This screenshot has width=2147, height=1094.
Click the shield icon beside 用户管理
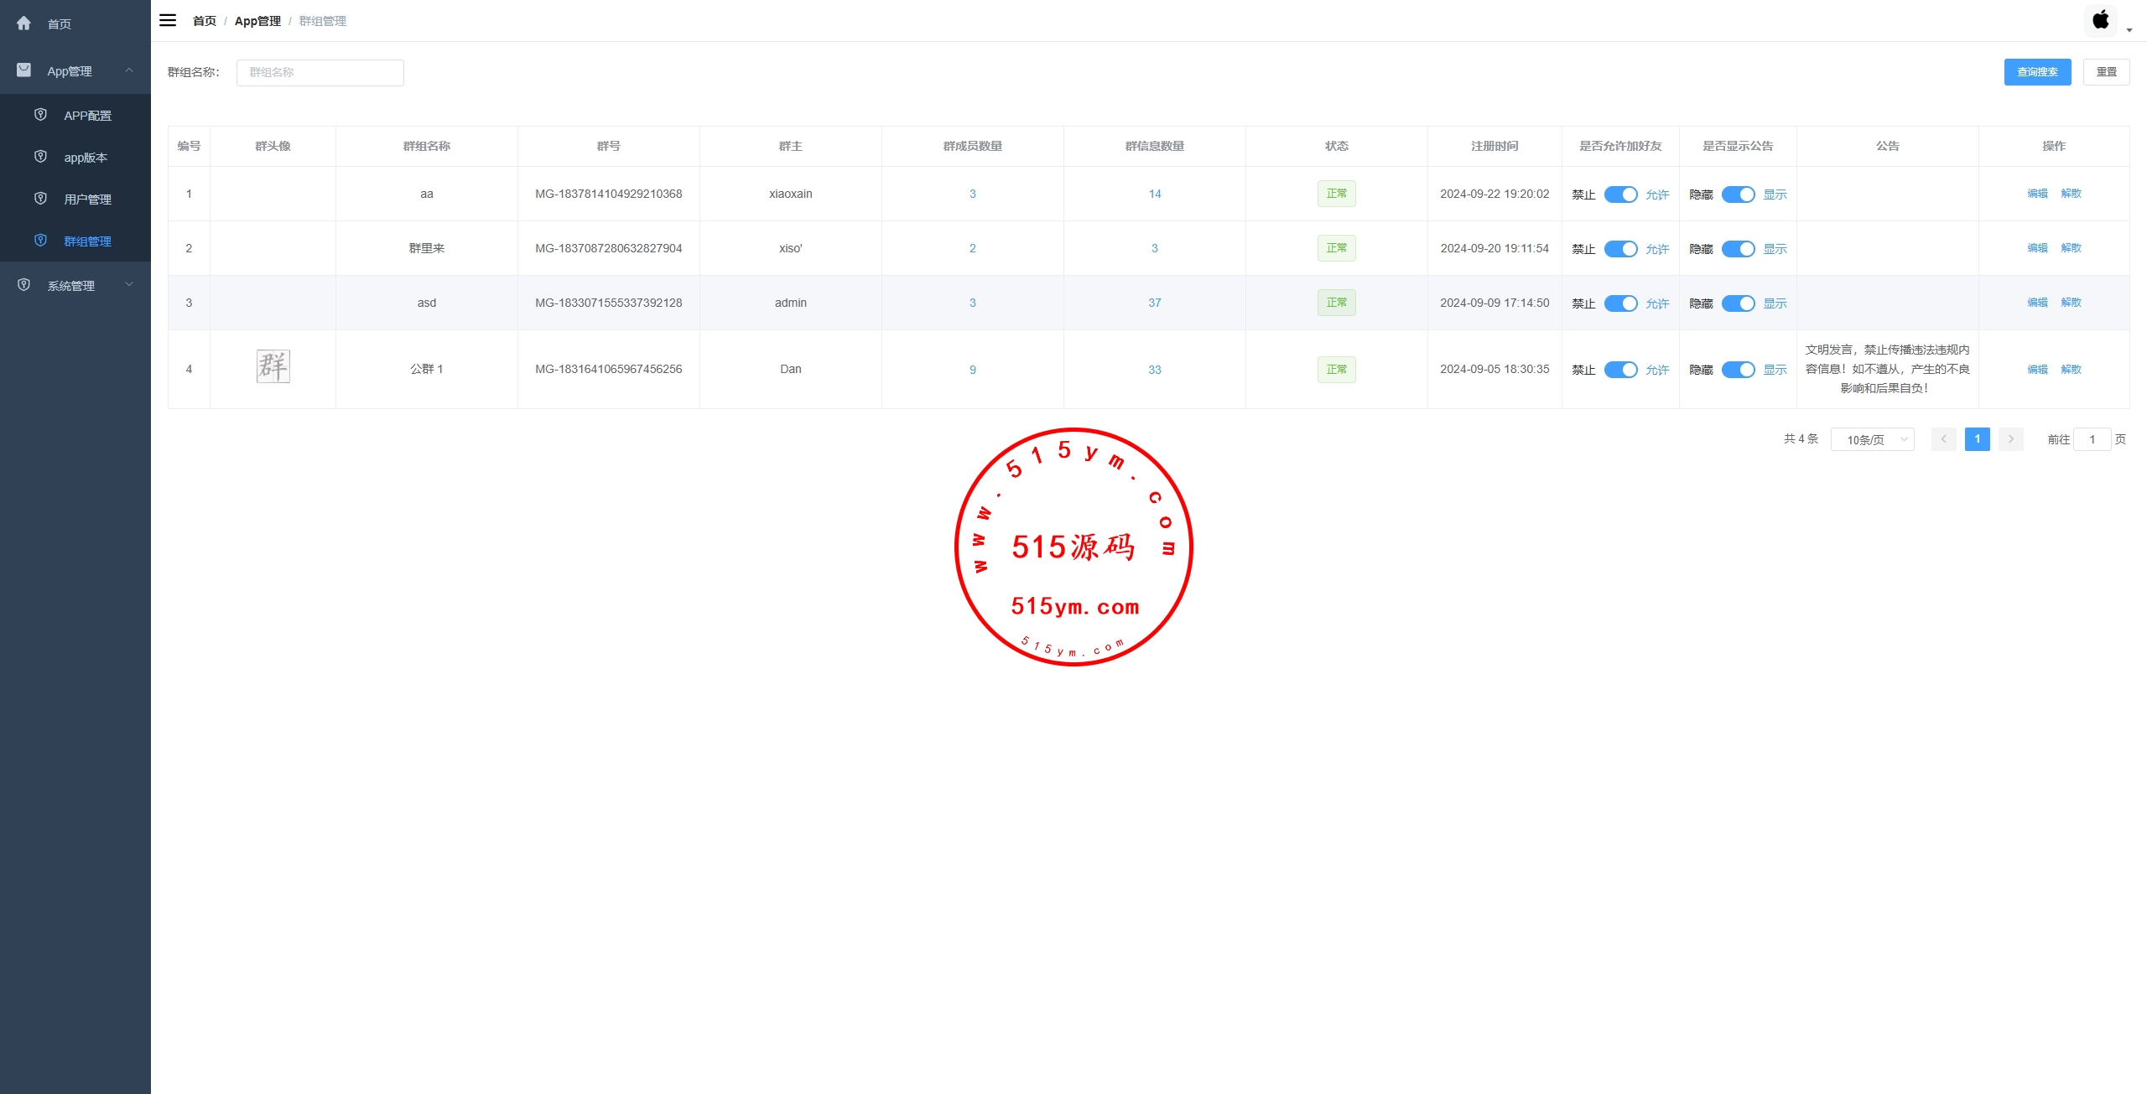40,199
